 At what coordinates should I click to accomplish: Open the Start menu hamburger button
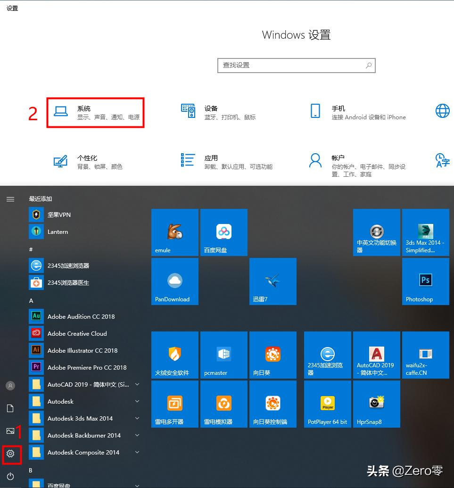[10, 199]
